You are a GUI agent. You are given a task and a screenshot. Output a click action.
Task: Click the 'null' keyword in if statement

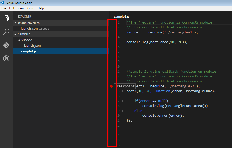[162, 101]
